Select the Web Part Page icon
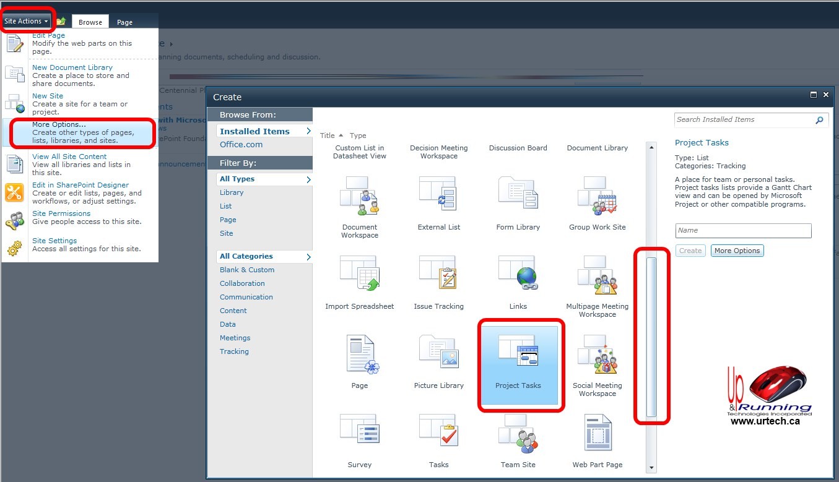Image resolution: width=839 pixels, height=482 pixels. coord(597,433)
